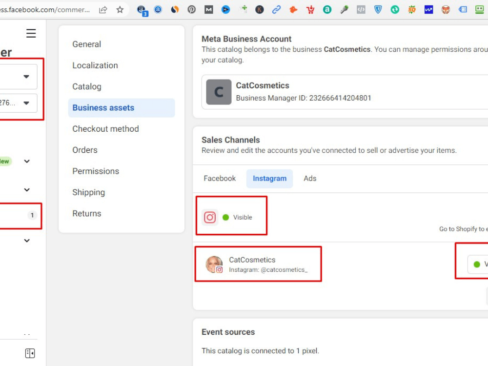Open the teal circle 'a' extension icon

327,10
